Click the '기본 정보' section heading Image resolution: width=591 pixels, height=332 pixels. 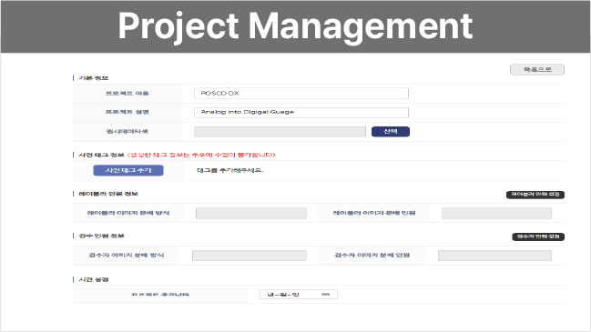click(x=94, y=78)
